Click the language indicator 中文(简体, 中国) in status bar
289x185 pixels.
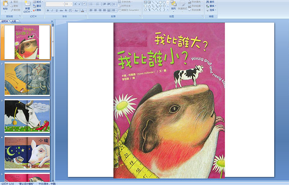(x=47, y=184)
